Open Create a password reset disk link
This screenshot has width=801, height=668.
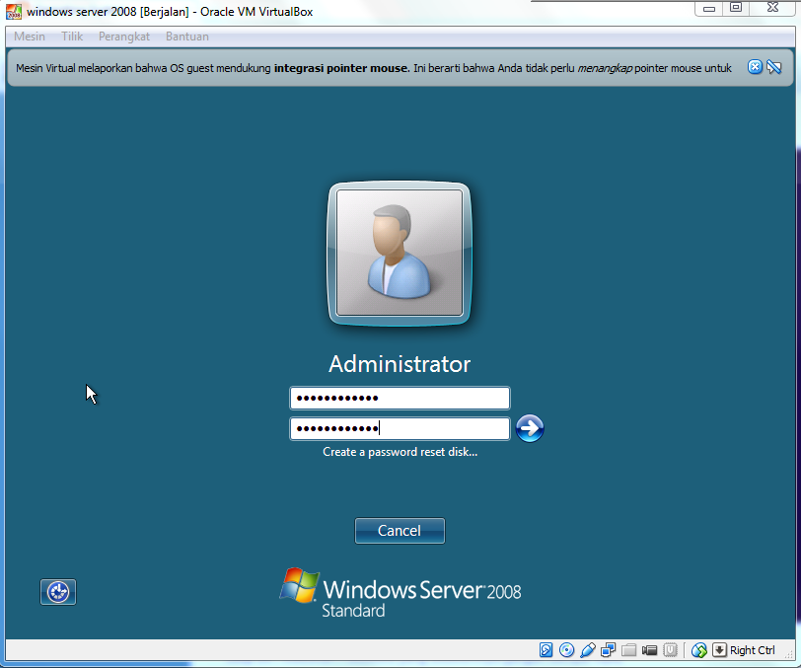point(400,452)
